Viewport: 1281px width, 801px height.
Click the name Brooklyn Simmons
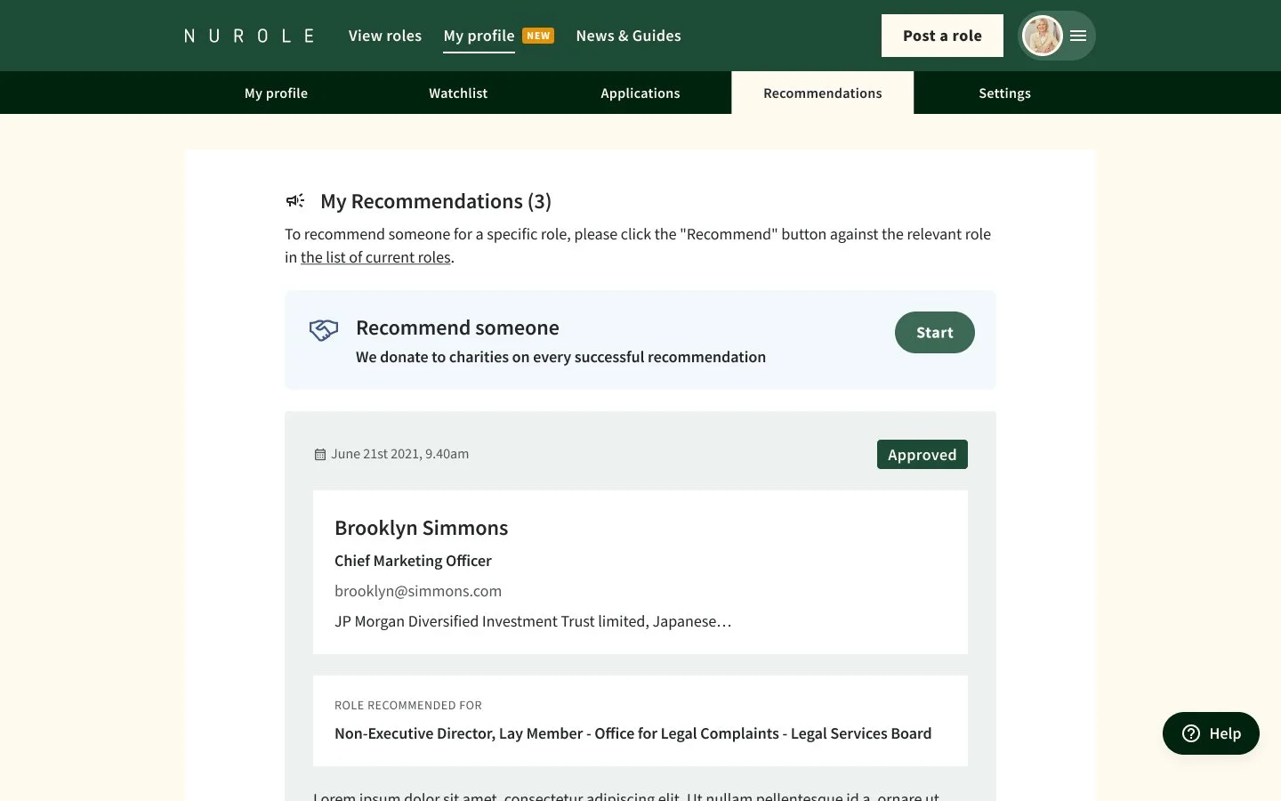click(x=422, y=528)
